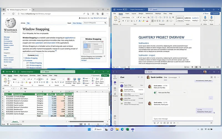This screenshot has width=222, height=139.
Task: Select the Sheet11 worksheet tab in Excel
Action: (15, 121)
